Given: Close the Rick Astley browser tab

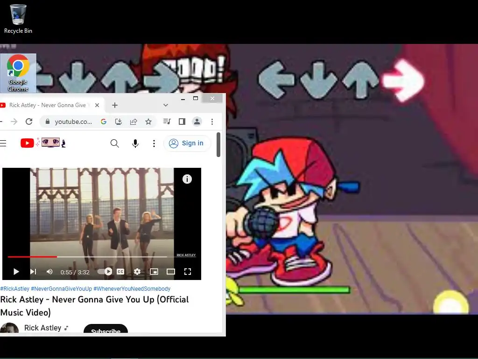Looking at the screenshot, I should tap(97, 105).
